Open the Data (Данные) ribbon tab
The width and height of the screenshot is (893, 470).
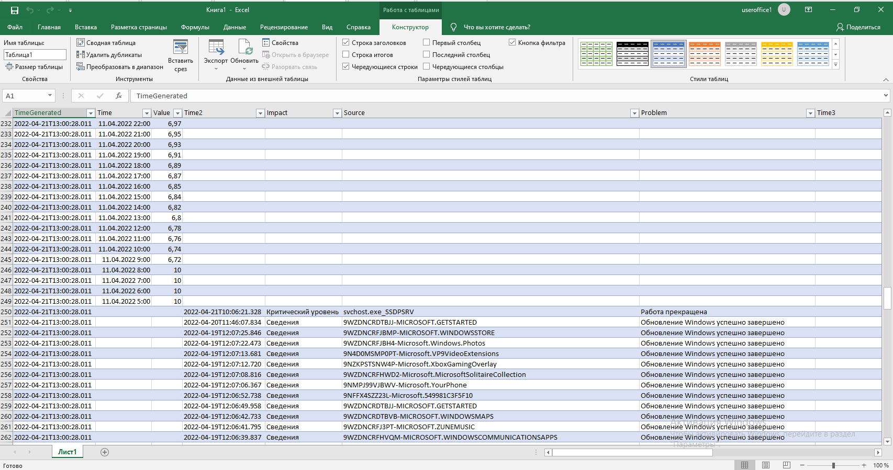click(235, 27)
